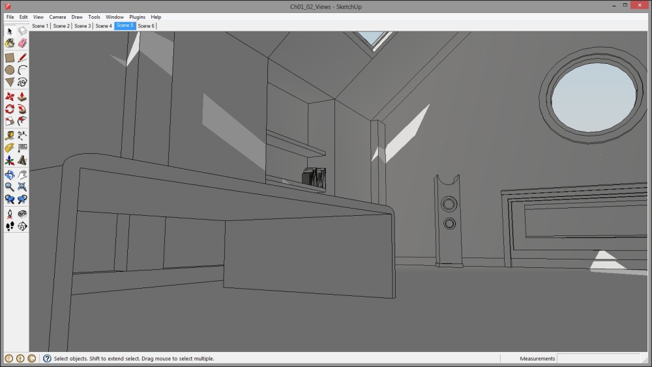The height and width of the screenshot is (367, 652).
Task: Select the Make Component tool
Action: [22, 31]
